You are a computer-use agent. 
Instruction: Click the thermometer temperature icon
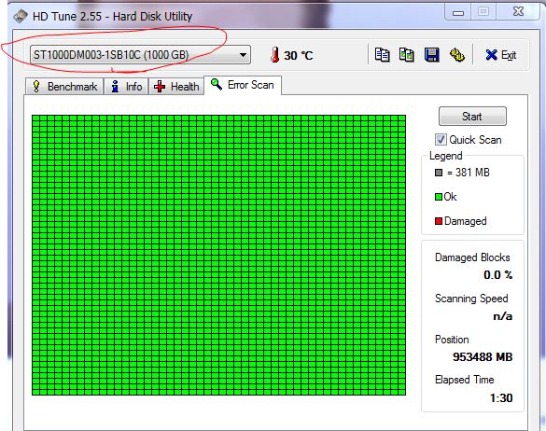click(x=275, y=55)
